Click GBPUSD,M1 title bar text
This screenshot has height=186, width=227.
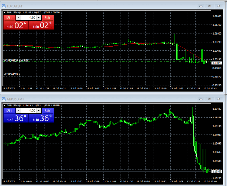click(x=15, y=99)
